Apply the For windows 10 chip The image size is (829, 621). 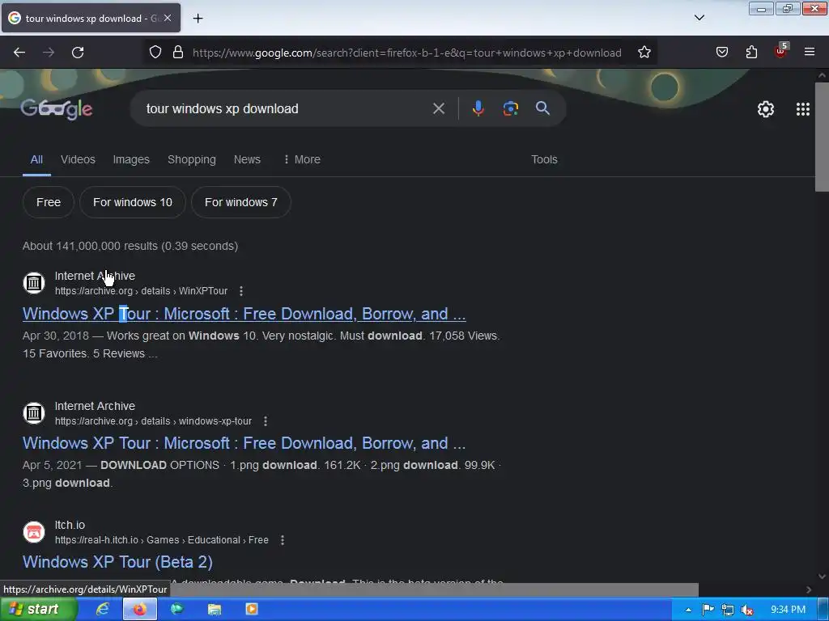(133, 202)
